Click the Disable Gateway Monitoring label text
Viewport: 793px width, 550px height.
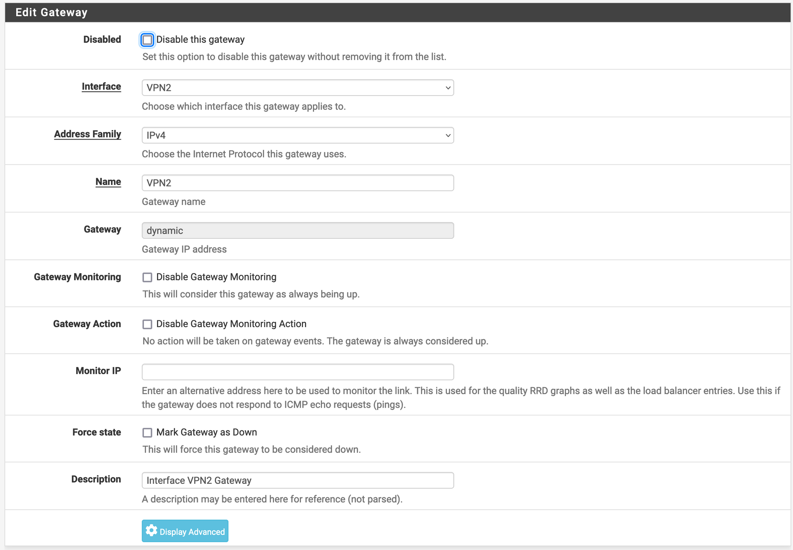tap(216, 277)
